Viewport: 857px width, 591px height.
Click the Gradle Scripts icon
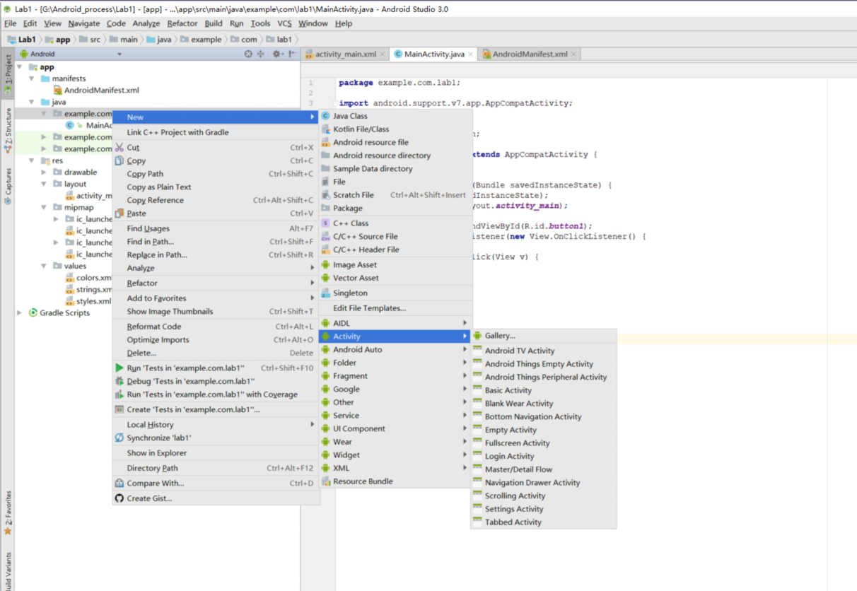(33, 313)
